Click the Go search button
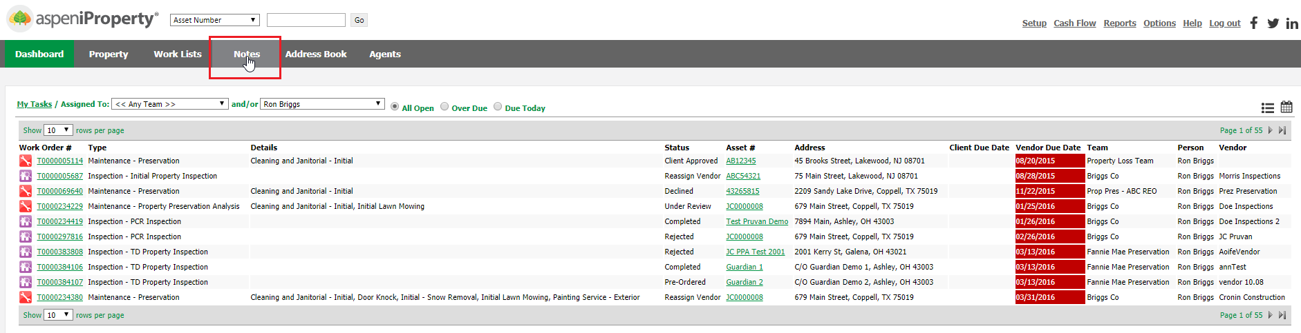The height and width of the screenshot is (333, 1301). click(359, 20)
